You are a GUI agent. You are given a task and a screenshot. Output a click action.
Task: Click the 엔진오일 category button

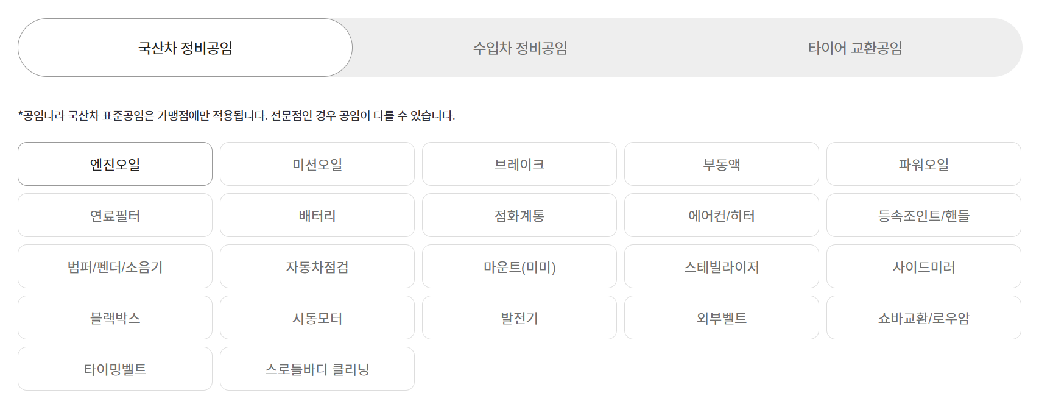tap(114, 164)
